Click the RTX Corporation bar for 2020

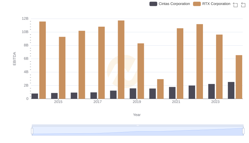click(x=160, y=89)
